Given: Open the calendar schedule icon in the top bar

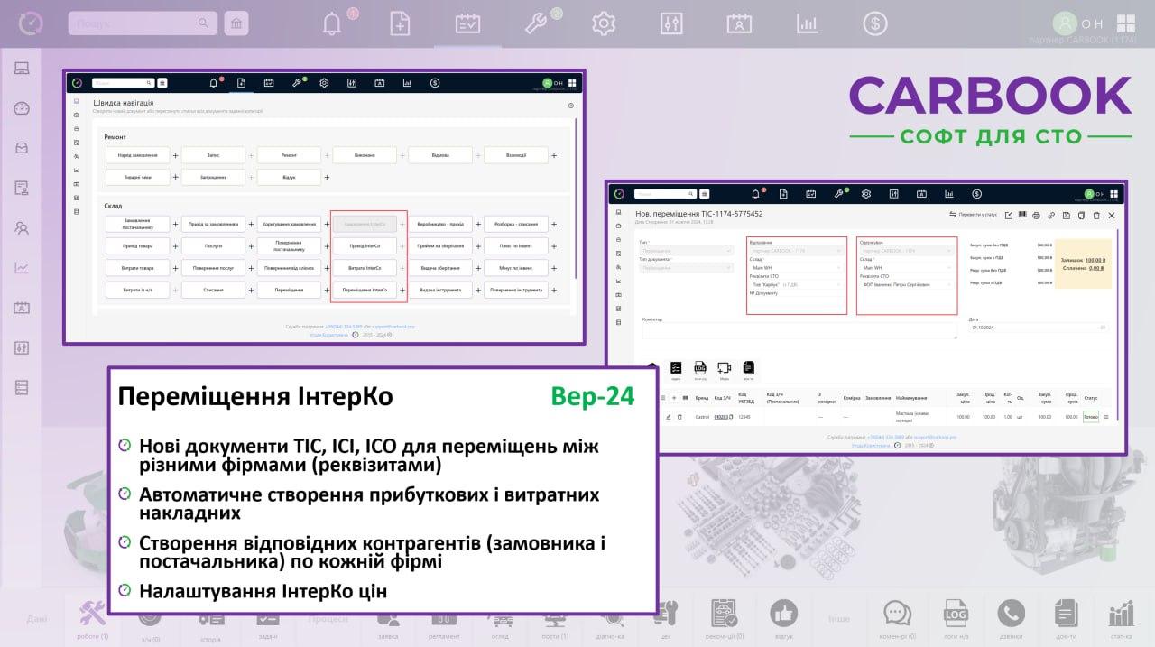Looking at the screenshot, I should point(467,23).
